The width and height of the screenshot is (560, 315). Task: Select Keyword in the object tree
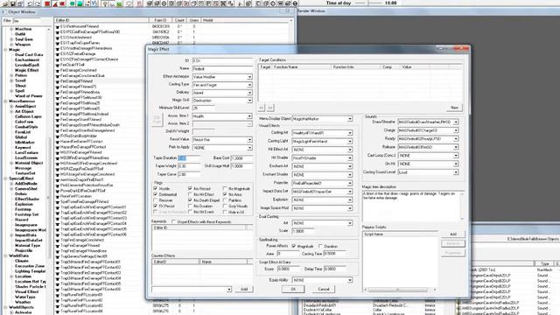pos(23,147)
